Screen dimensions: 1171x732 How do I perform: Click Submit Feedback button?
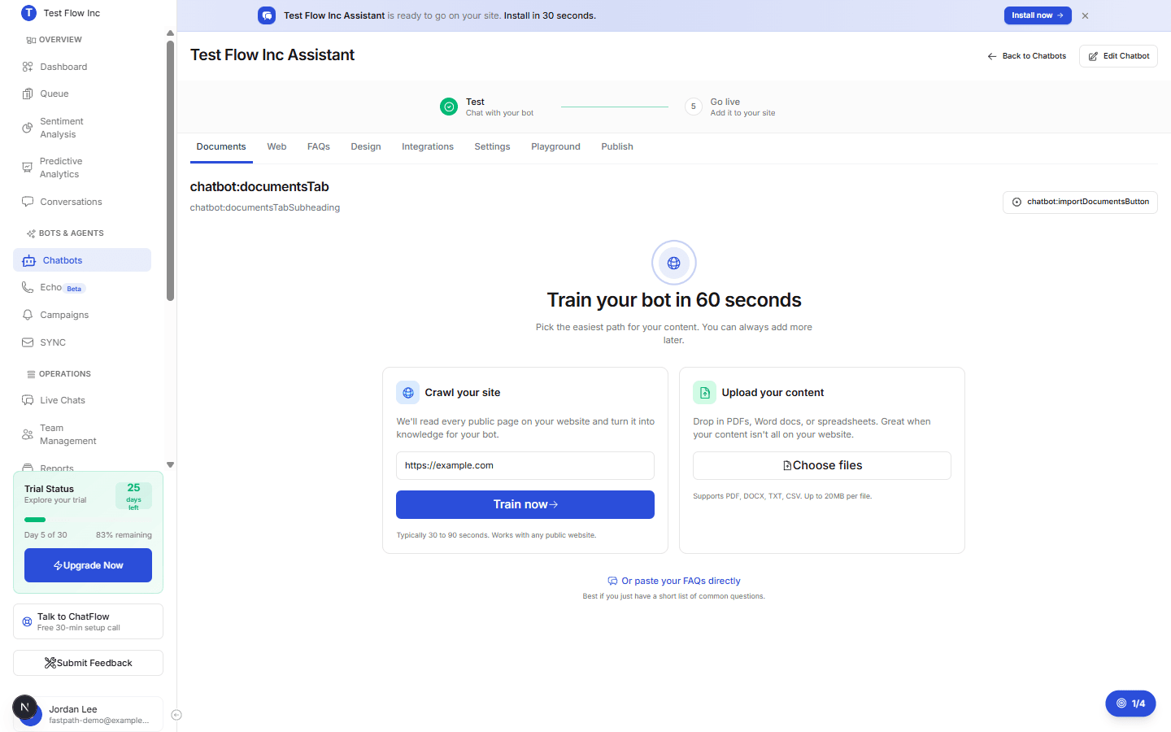point(88,663)
